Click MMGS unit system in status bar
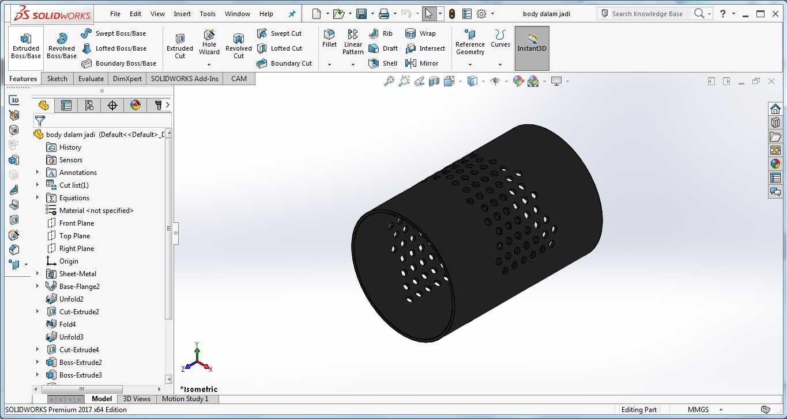 (698, 410)
